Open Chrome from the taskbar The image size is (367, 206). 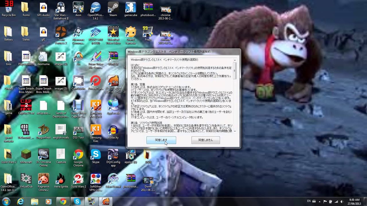(x=63, y=201)
